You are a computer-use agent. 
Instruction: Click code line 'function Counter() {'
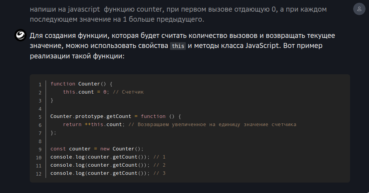coord(82,84)
